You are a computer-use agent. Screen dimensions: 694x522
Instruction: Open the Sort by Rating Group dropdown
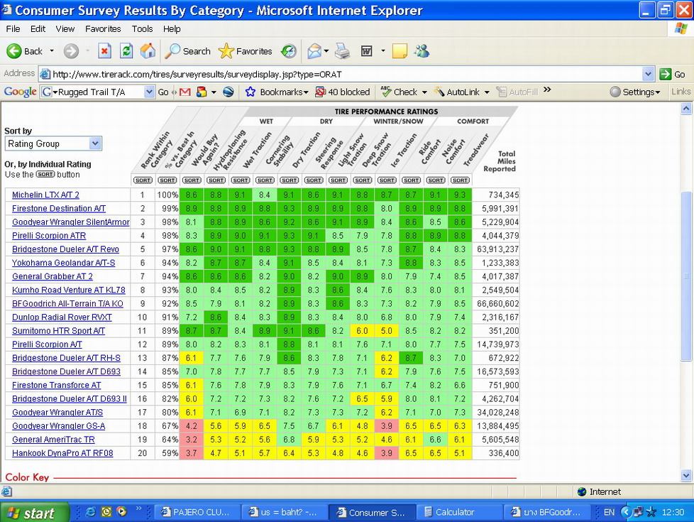pyautogui.click(x=53, y=143)
